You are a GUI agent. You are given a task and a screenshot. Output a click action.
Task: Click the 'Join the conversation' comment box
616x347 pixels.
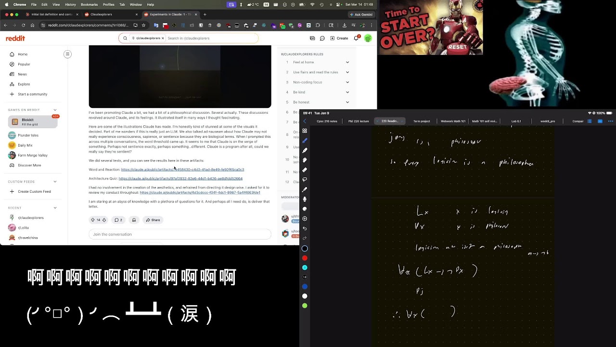click(x=180, y=234)
